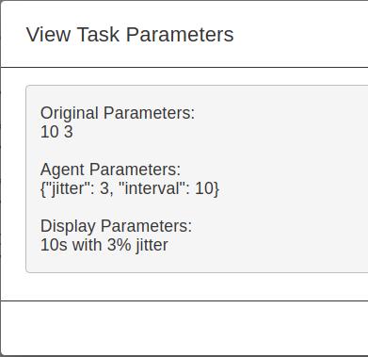Select the Agent Parameters label

click(110, 170)
